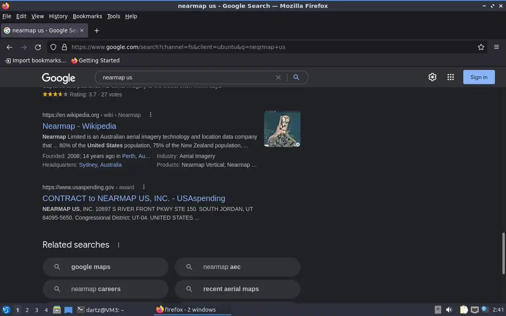
Task: Open the Nearmap aerial thumbnail image
Action: [282, 129]
